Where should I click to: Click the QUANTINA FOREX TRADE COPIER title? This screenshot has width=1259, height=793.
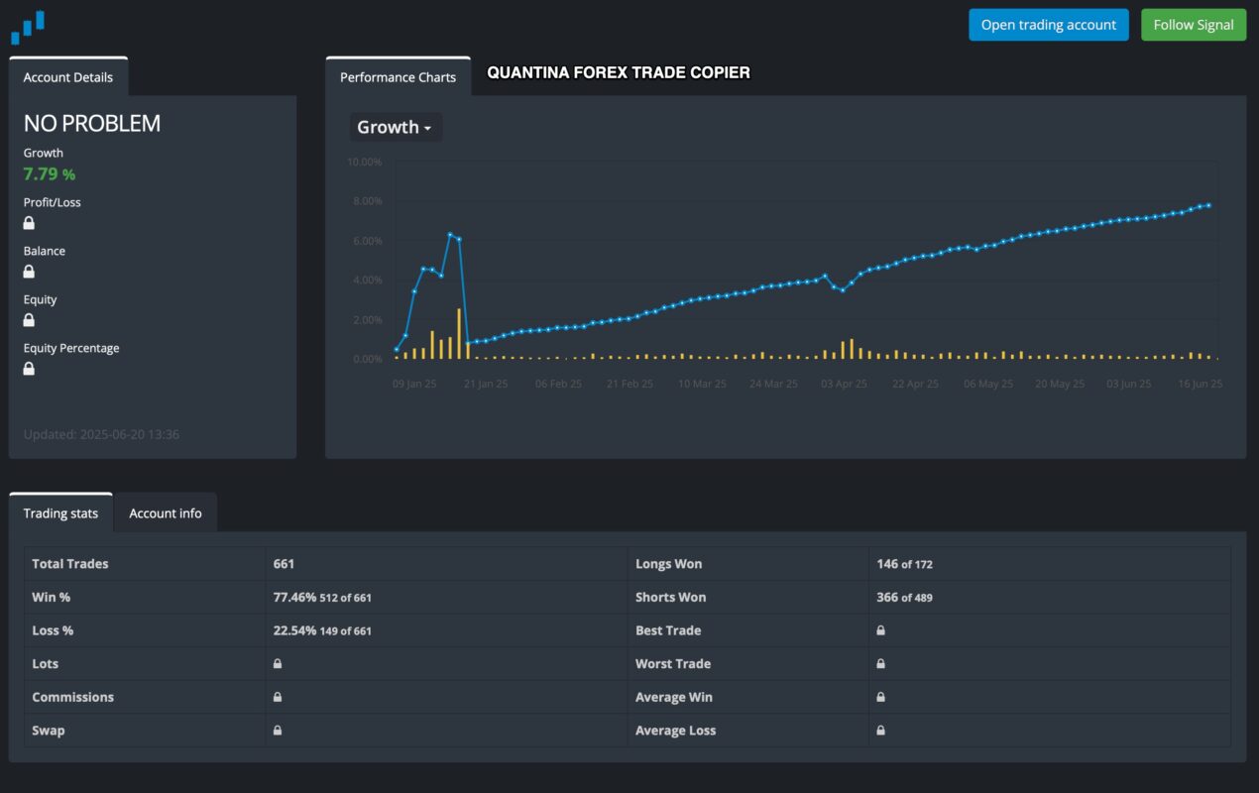pos(619,72)
